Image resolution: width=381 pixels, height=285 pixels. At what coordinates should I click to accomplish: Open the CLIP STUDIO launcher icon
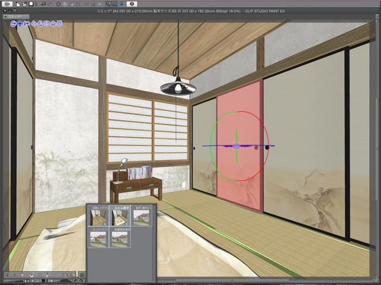pos(7,4)
